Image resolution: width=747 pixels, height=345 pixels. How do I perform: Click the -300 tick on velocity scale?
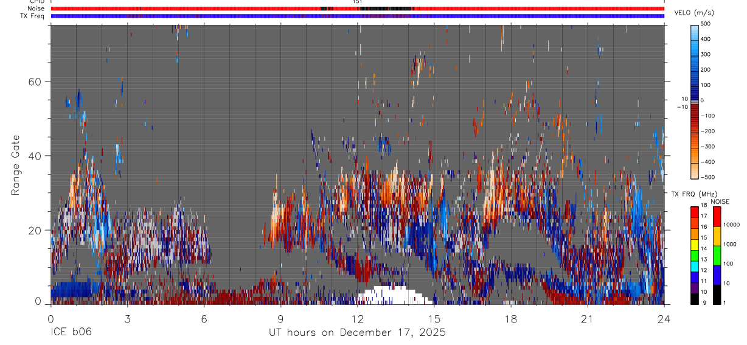(x=708, y=146)
